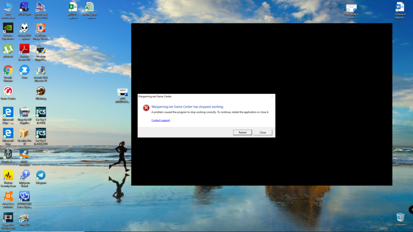Click the Close button in the error dialog
The width and height of the screenshot is (413, 232).
pyautogui.click(x=262, y=132)
